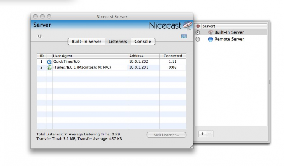Click the red delete icon beside Servers
284x166 pixels.
(x=198, y=26)
